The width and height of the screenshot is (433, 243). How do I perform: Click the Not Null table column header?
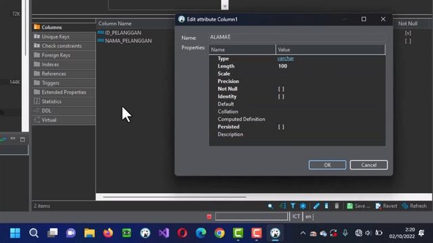click(x=407, y=24)
